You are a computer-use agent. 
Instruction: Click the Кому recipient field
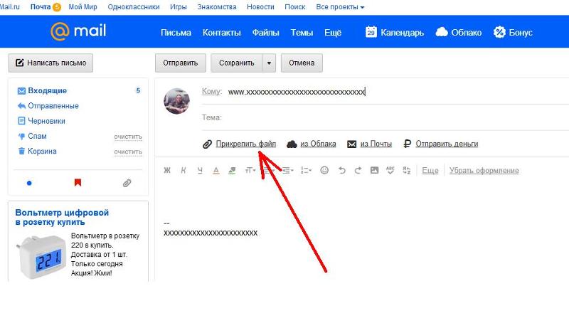coord(398,92)
